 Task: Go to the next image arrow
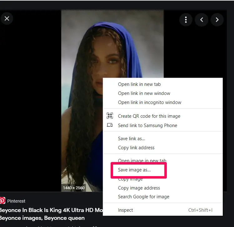coord(217,20)
